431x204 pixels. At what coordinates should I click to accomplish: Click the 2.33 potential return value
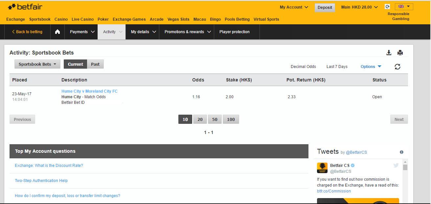(291, 97)
